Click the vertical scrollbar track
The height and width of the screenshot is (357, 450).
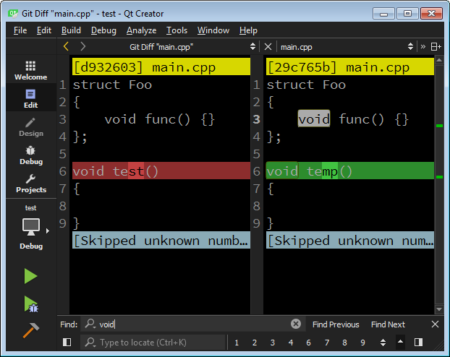tap(439, 184)
